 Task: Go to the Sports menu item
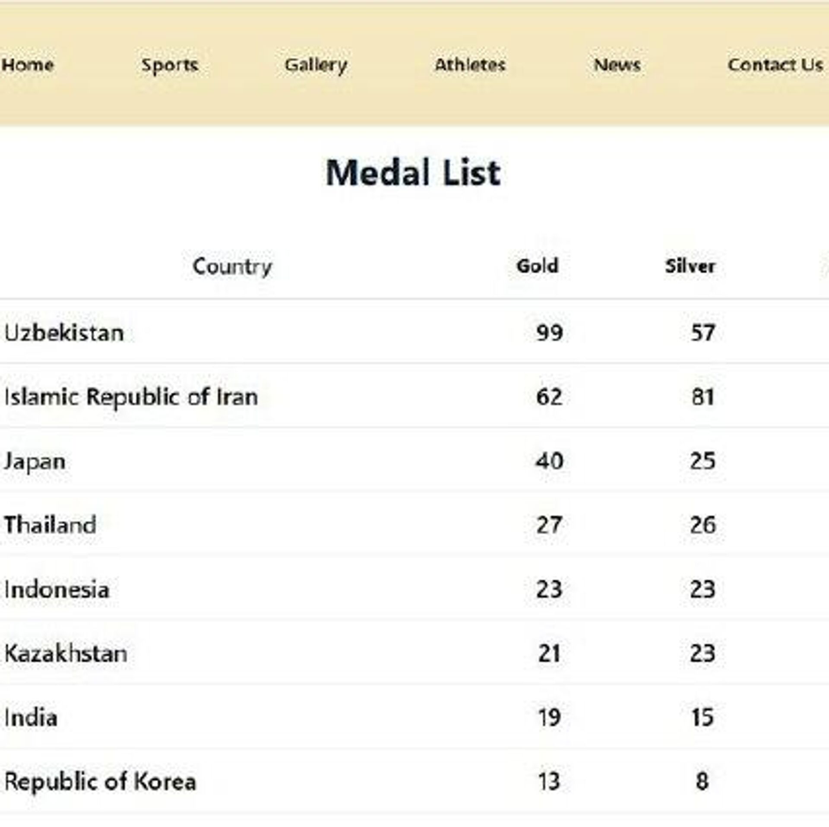click(x=170, y=65)
